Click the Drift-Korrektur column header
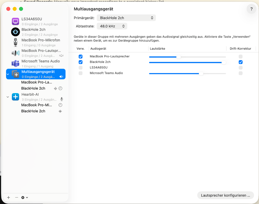 coord(241,48)
